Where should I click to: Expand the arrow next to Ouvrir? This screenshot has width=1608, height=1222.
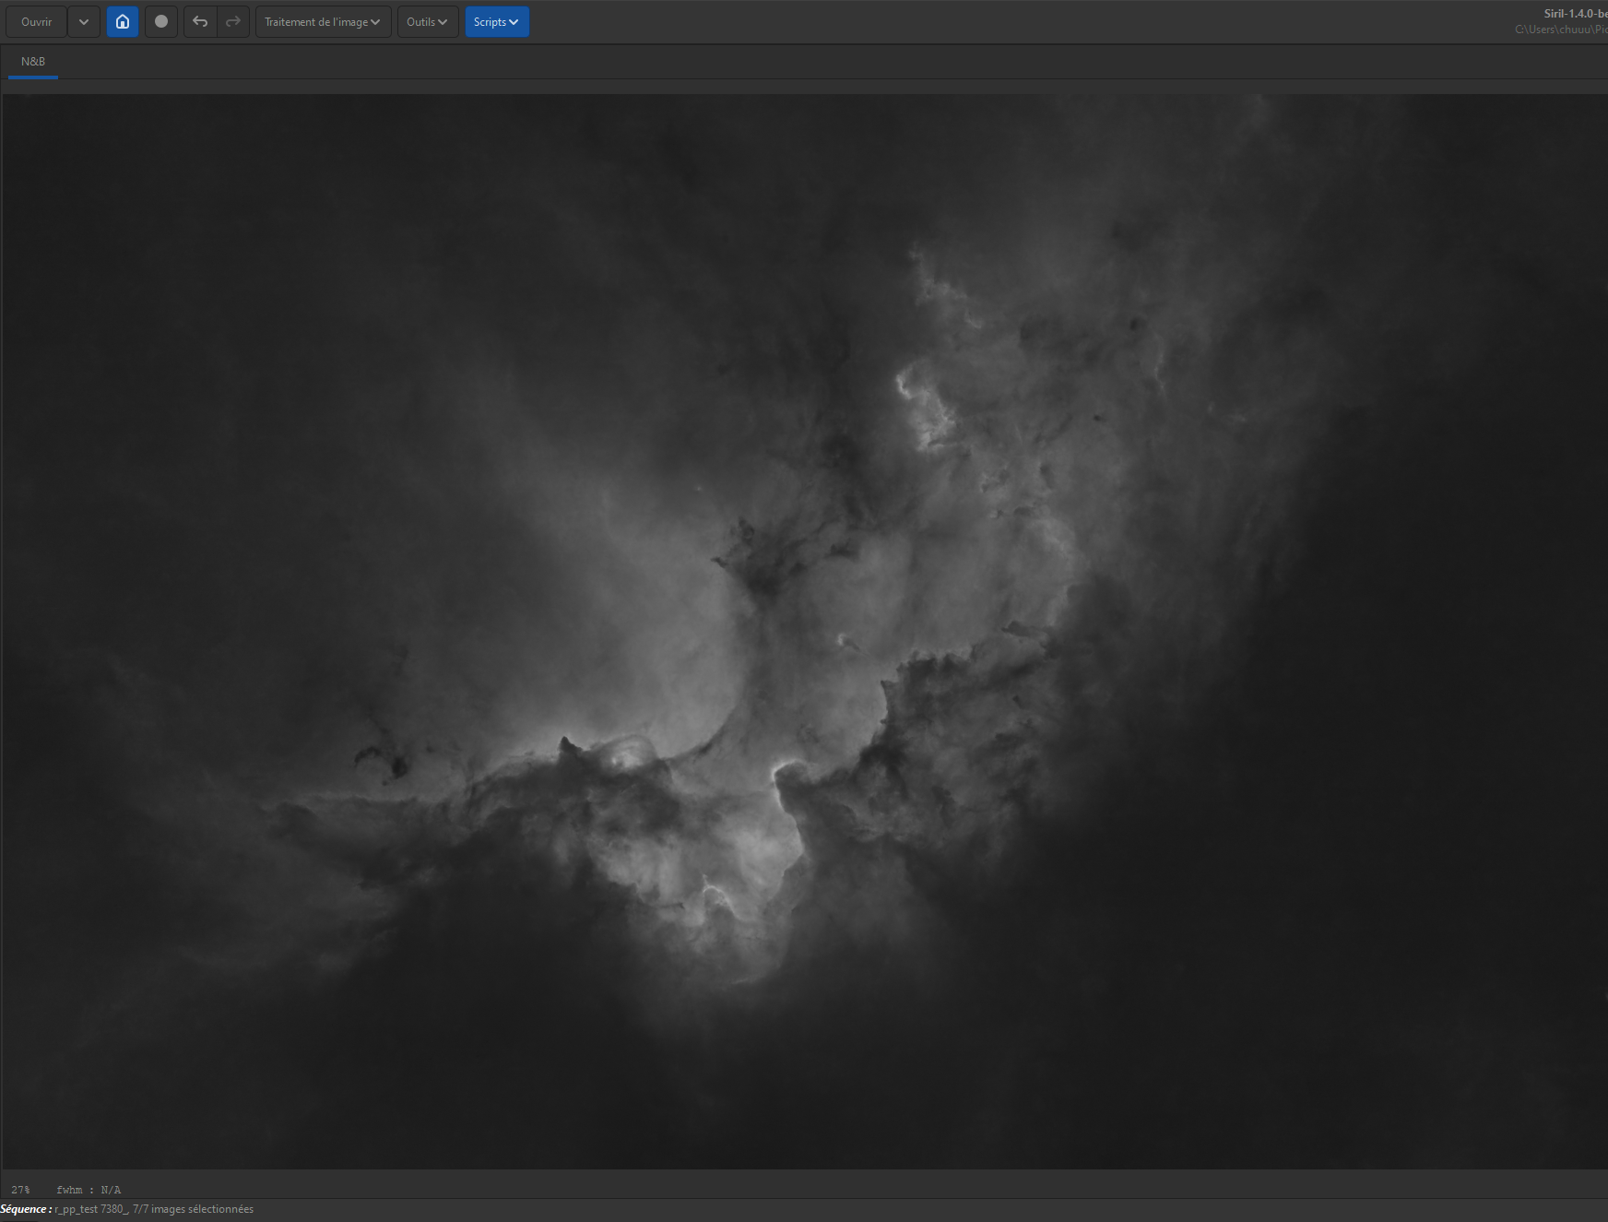tap(84, 22)
